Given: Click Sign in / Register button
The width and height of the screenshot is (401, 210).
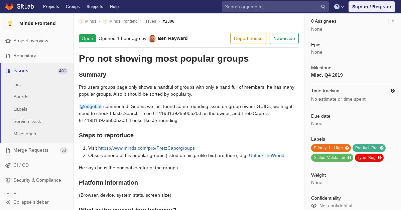Looking at the screenshot, I should coord(372,7).
